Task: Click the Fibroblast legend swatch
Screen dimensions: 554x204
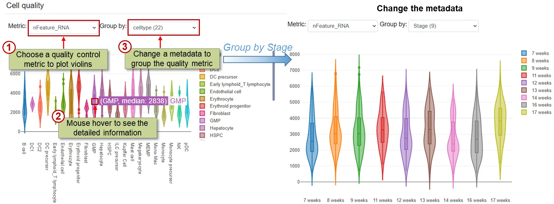Action: coord(202,113)
